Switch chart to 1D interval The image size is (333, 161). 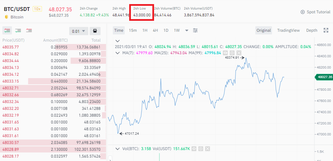(x=166, y=30)
